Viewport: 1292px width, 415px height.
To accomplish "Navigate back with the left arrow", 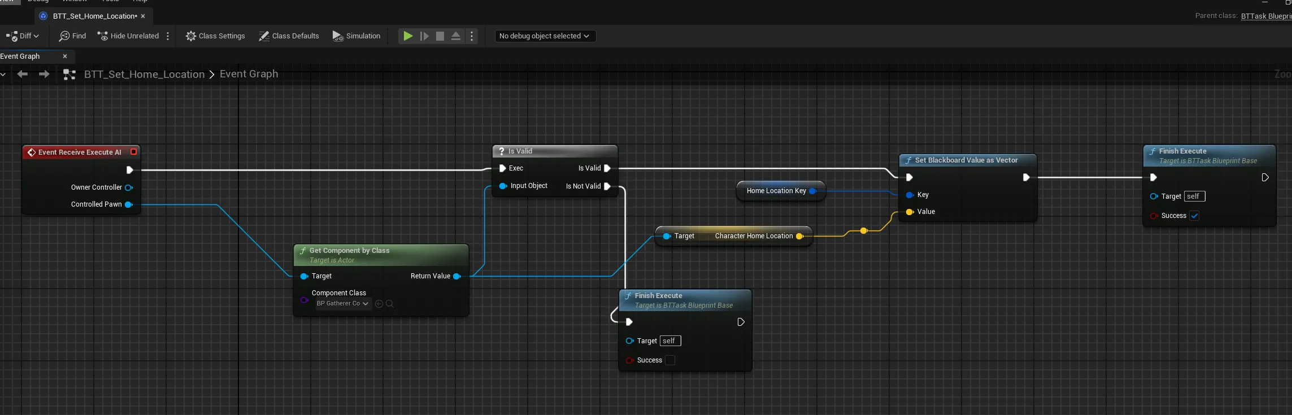I will tap(23, 74).
